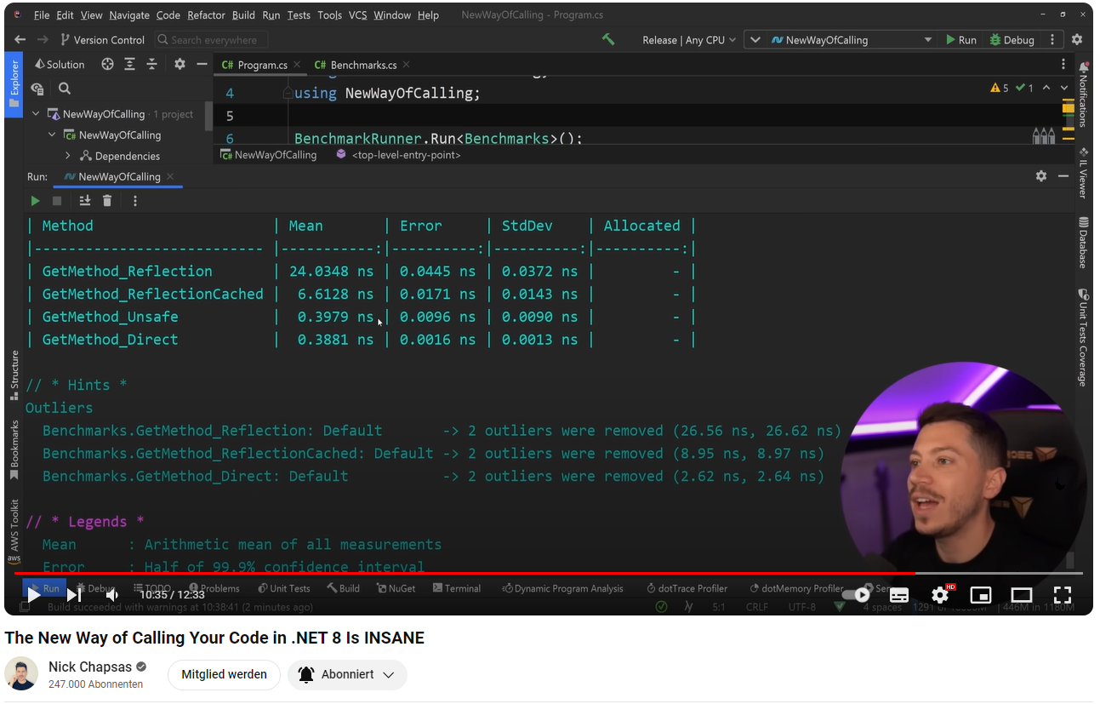Open Solution panel options gear
This screenshot has height=704, width=1100.
[x=180, y=65]
